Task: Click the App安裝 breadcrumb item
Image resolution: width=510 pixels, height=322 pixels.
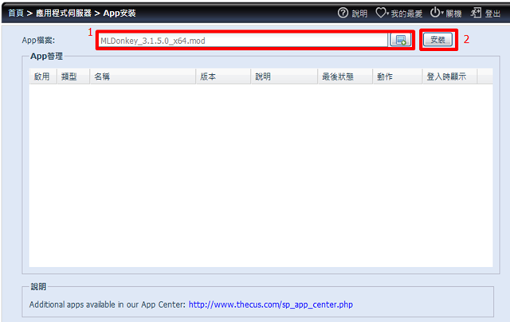Action: point(120,13)
